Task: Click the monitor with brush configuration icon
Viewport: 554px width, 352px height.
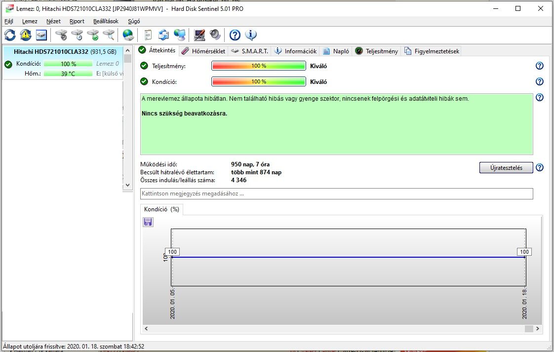Action: click(199, 35)
